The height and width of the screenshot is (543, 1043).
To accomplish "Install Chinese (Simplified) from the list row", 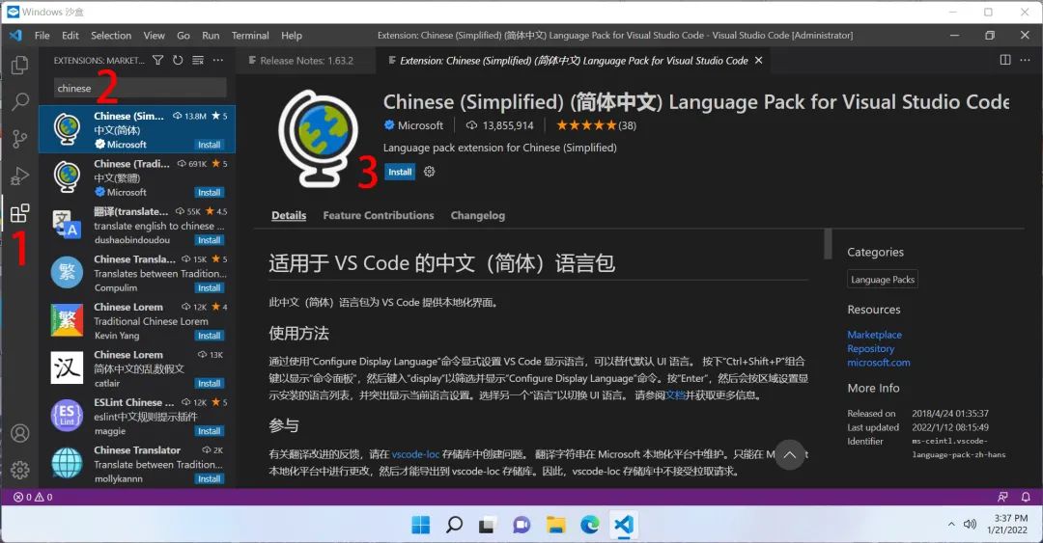I will (209, 145).
